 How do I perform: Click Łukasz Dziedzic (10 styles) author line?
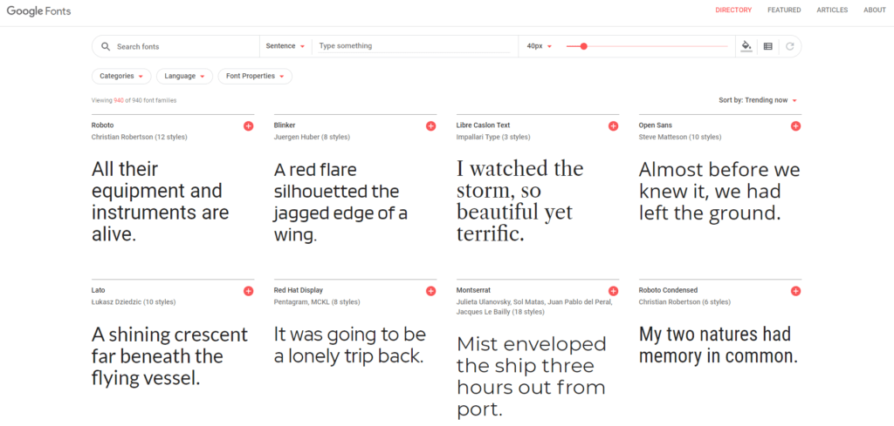[134, 302]
